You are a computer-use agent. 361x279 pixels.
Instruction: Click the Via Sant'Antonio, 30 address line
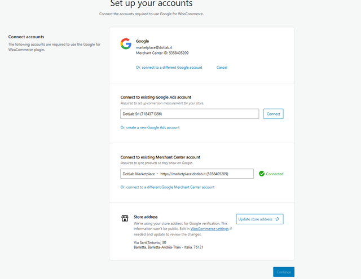(150, 242)
